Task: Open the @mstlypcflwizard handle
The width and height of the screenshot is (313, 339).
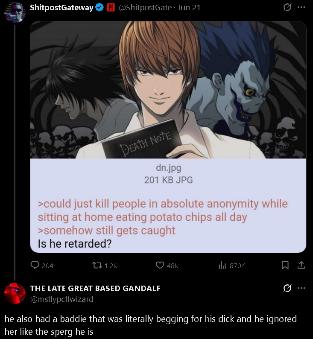Action: 62,299
